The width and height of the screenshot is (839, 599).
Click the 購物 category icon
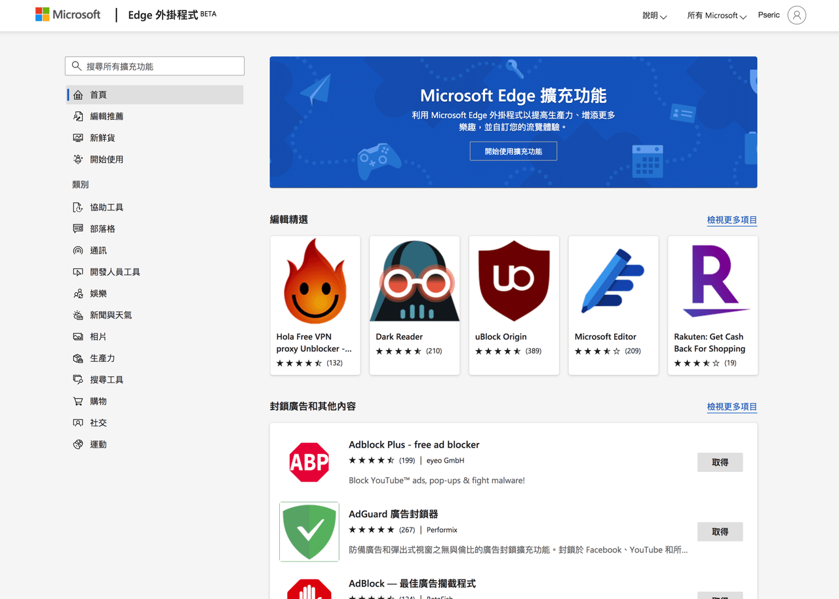pos(77,401)
